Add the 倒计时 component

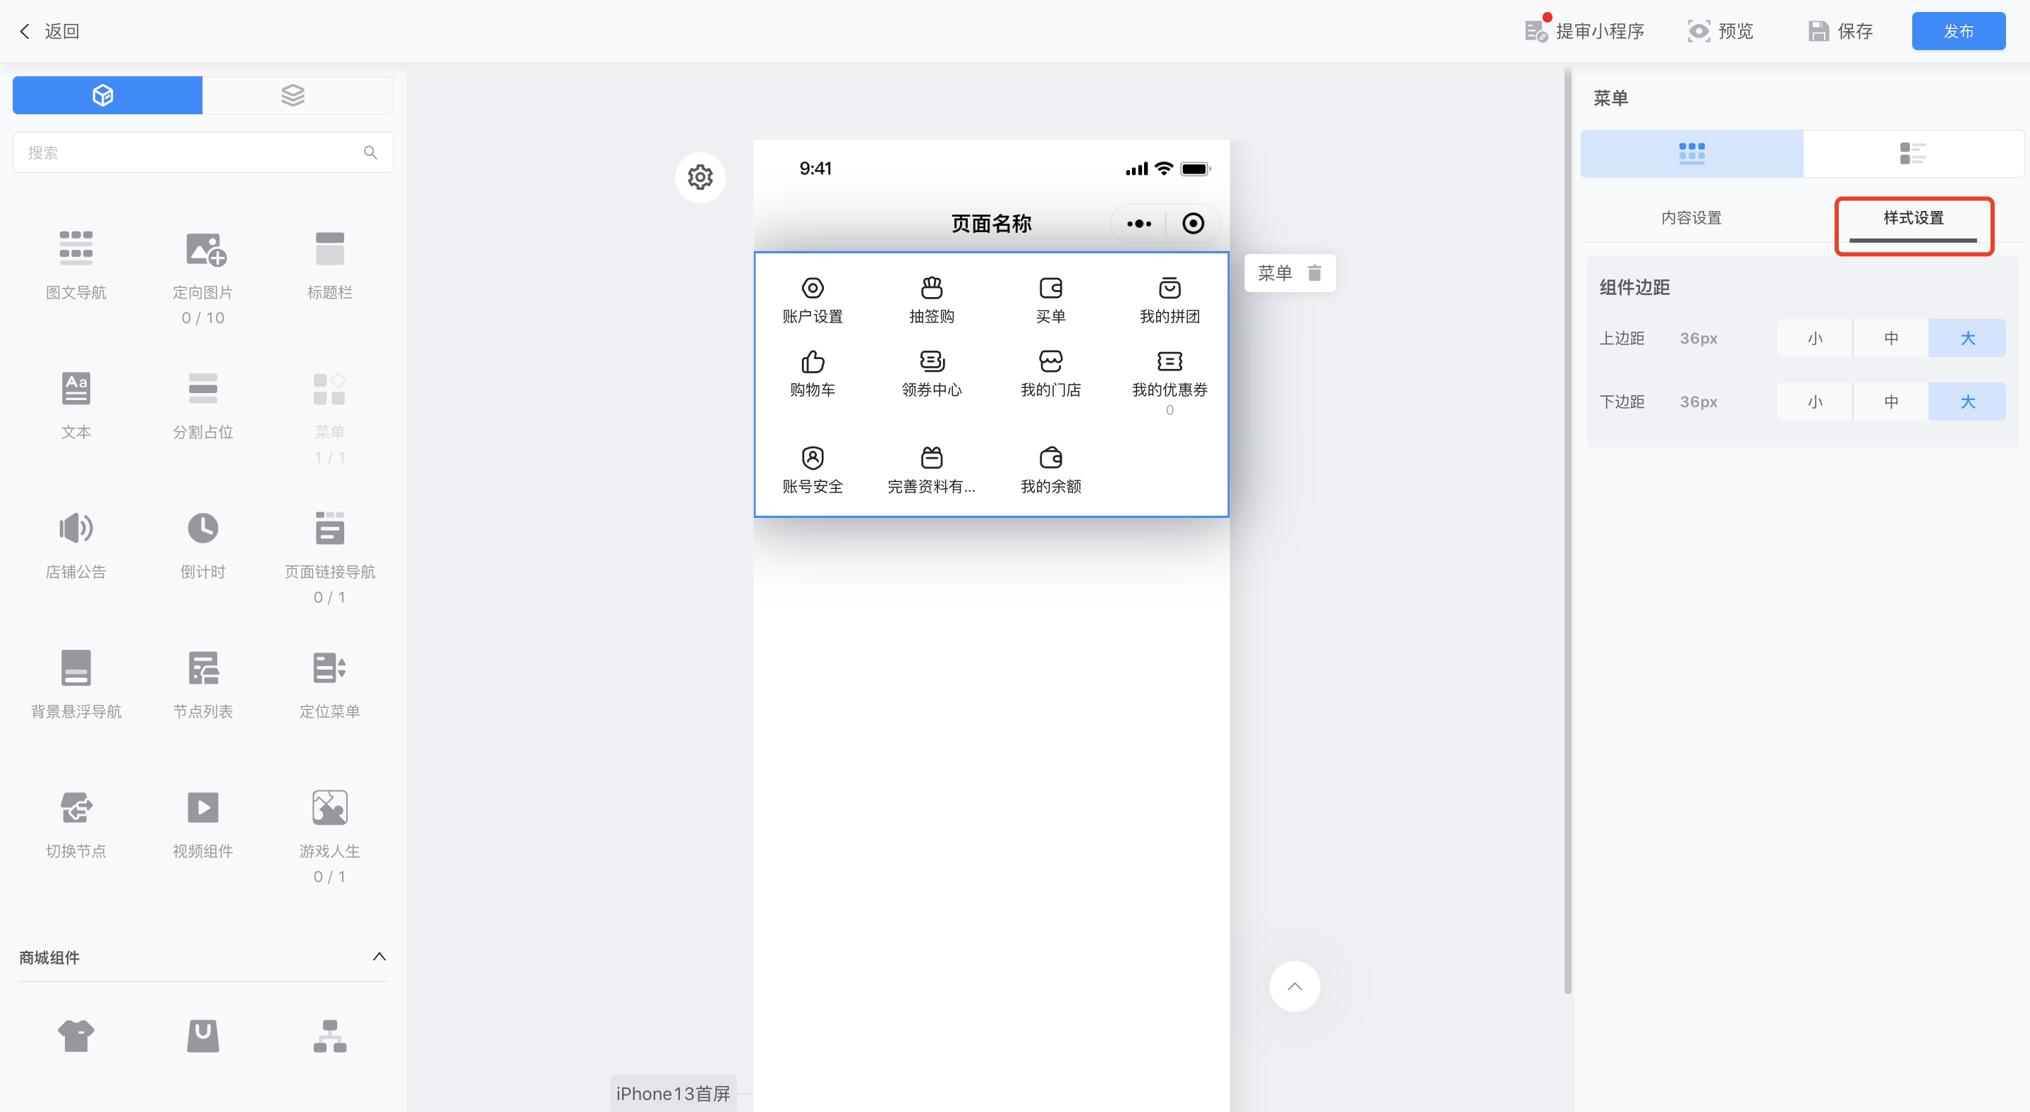click(202, 544)
